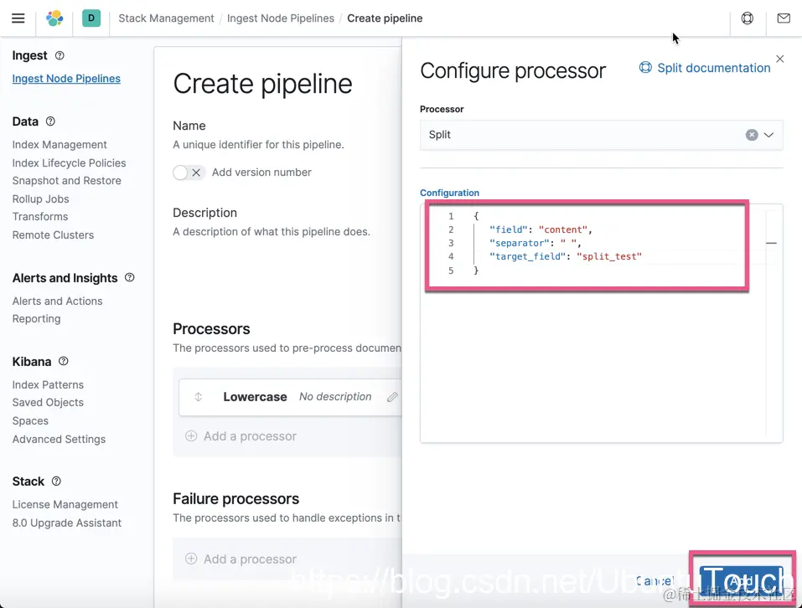Click the "separator" line in editor
The width and height of the screenshot is (802, 608).
535,243
